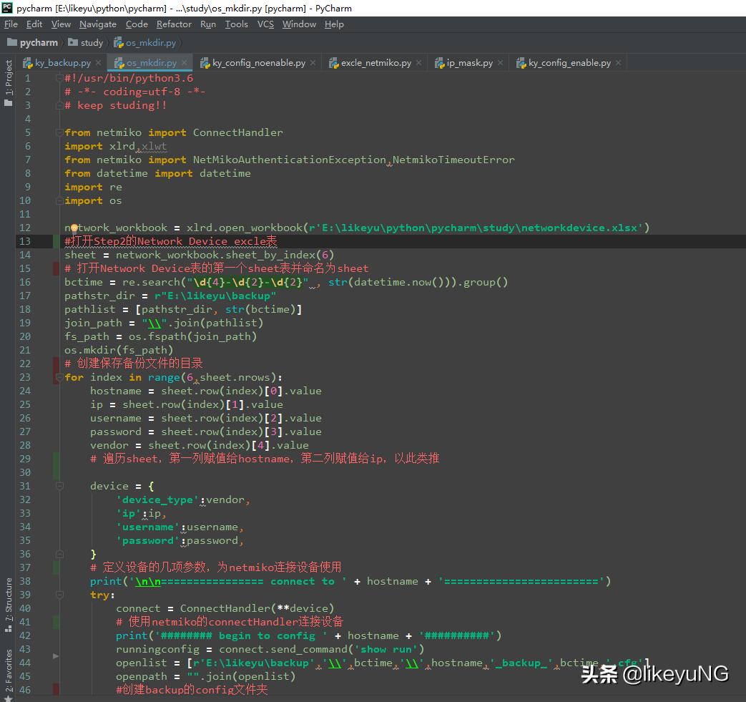The width and height of the screenshot is (746, 702).
Task: Place cursor on 'os.mkdir(fs_path)' line
Action: click(119, 351)
